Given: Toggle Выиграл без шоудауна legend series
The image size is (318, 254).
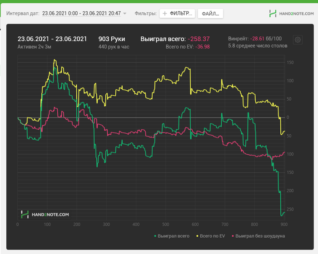Looking at the screenshot, I should point(258,236).
